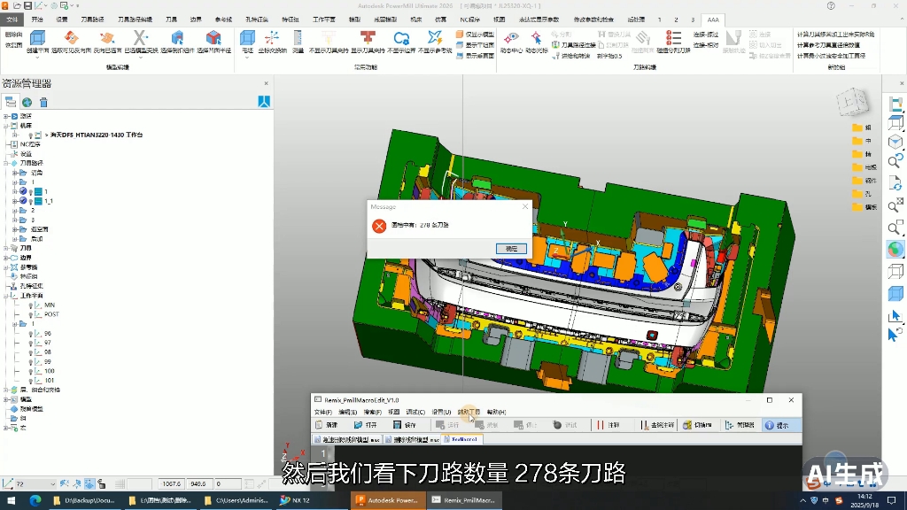Click the 动态光标 cursor icon
907x510 pixels.
tap(536, 38)
